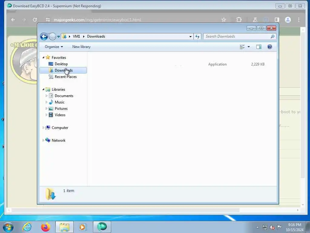
Task: Open the Music library
Action: 60,102
